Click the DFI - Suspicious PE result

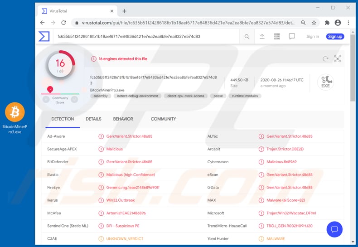click(123, 226)
